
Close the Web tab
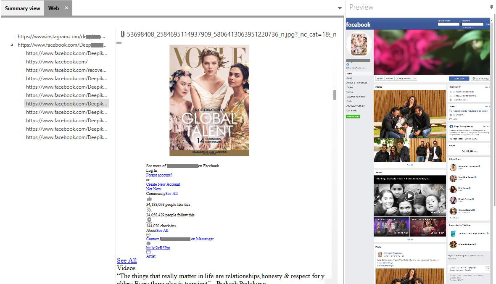click(66, 8)
